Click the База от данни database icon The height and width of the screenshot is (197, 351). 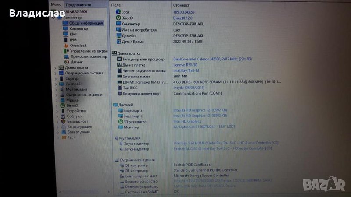pyautogui.click(x=63, y=132)
